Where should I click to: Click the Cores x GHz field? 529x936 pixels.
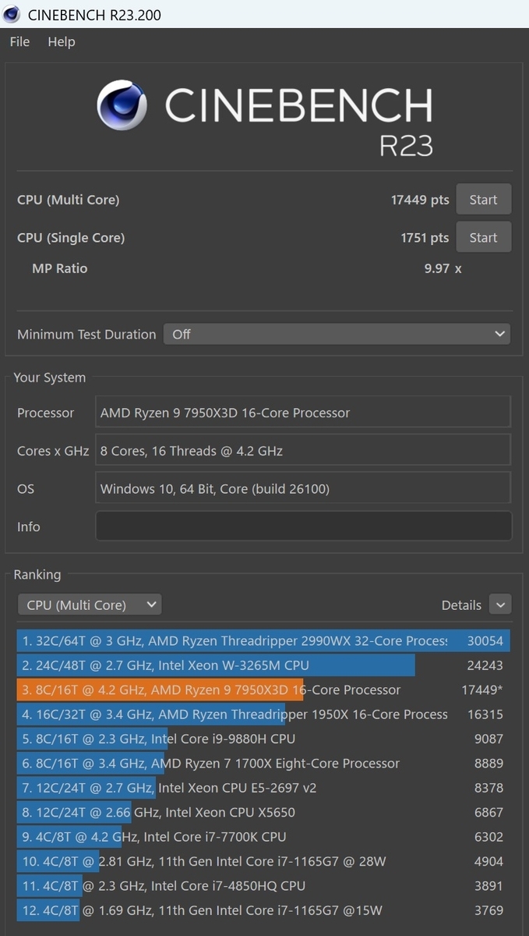click(304, 451)
